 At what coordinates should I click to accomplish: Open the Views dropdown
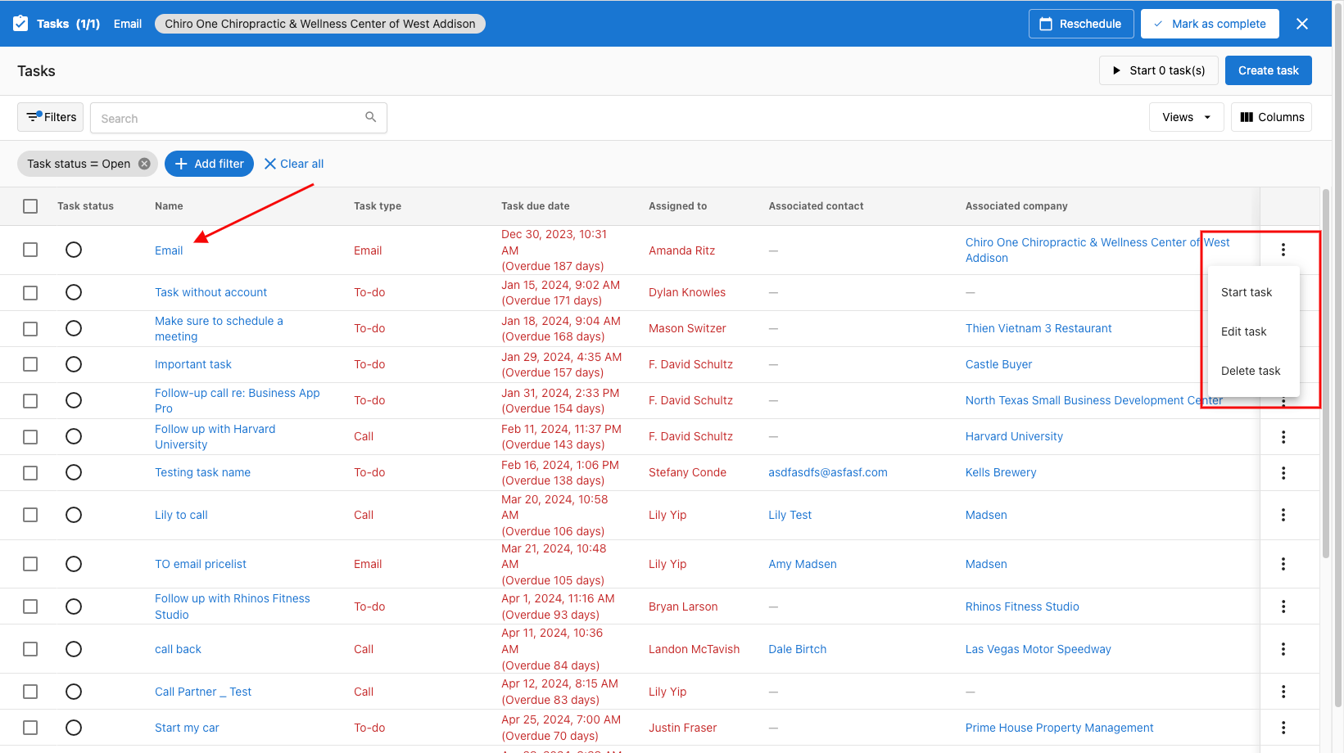pos(1186,117)
